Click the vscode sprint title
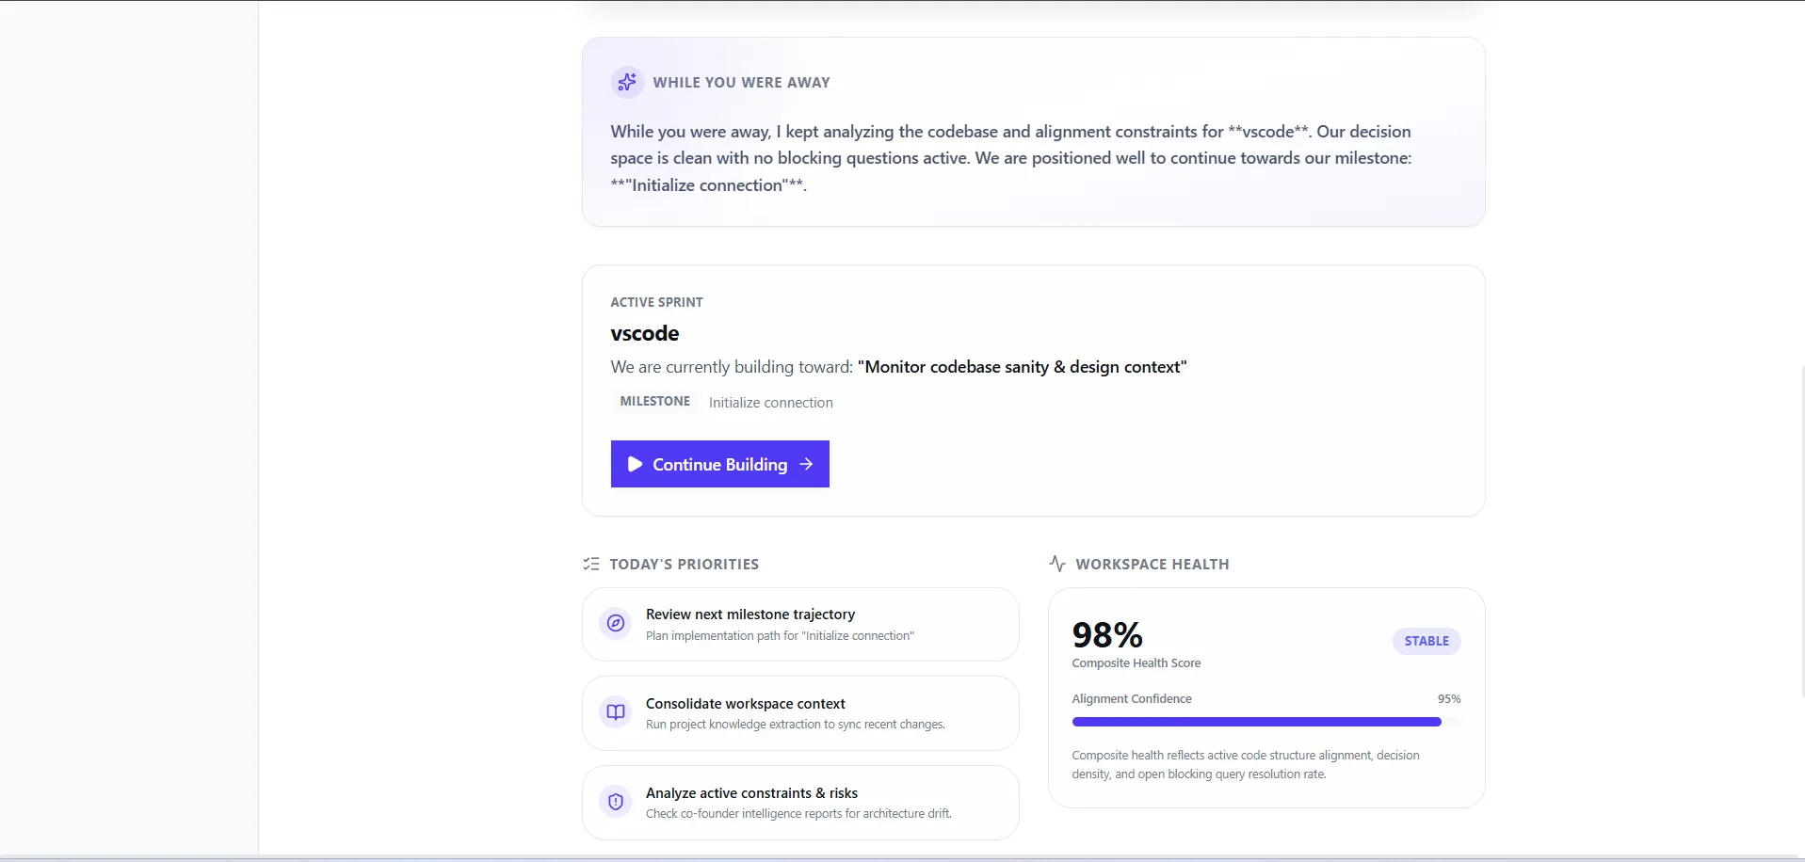This screenshot has width=1805, height=862. [645, 333]
